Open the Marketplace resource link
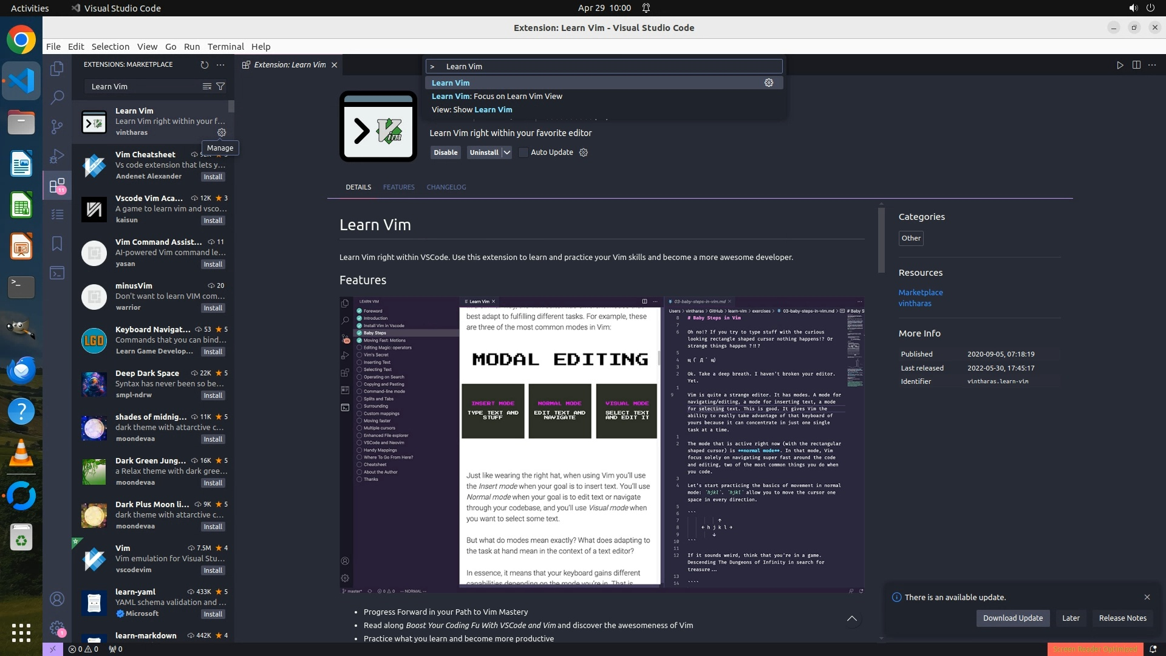Viewport: 1166px width, 656px height. coord(921,292)
